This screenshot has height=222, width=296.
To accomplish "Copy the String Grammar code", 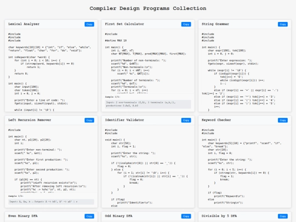I will click(283, 24).
